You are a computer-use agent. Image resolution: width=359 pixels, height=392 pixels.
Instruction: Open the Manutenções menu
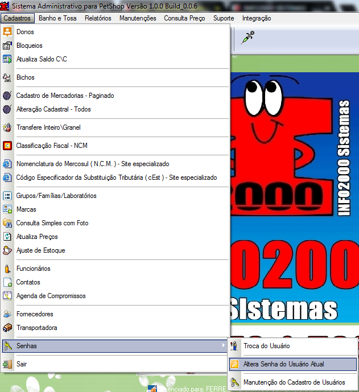click(138, 18)
